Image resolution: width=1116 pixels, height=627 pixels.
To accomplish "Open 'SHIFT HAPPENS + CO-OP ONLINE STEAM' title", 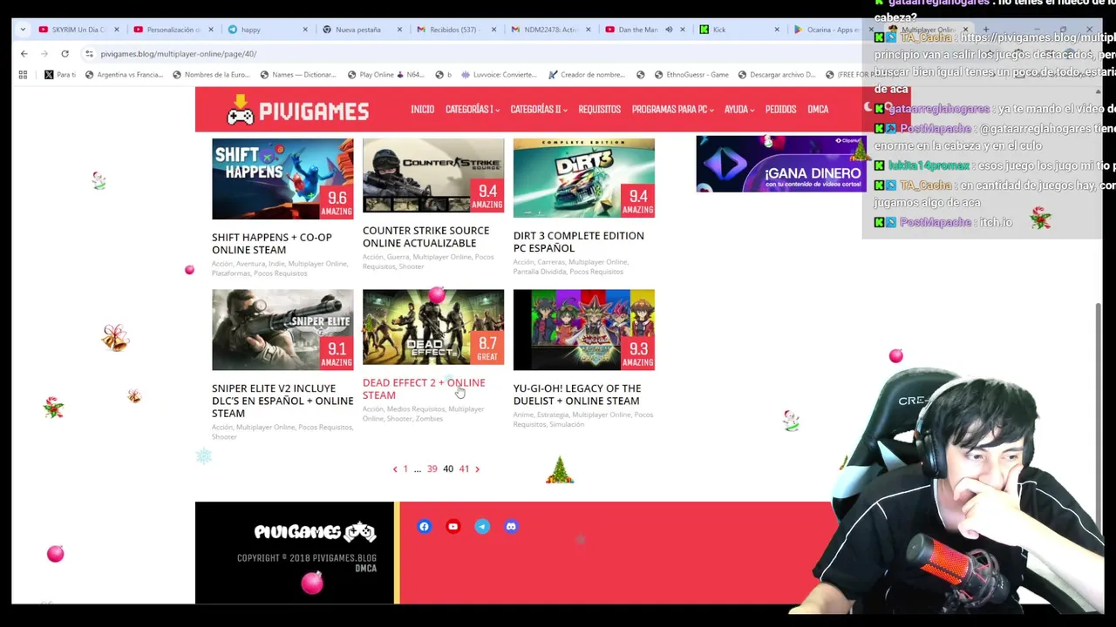I will (272, 243).
